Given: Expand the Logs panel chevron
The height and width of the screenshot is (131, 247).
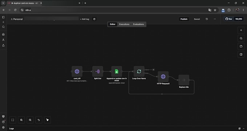Looking at the screenshot, I should [x=244, y=128].
